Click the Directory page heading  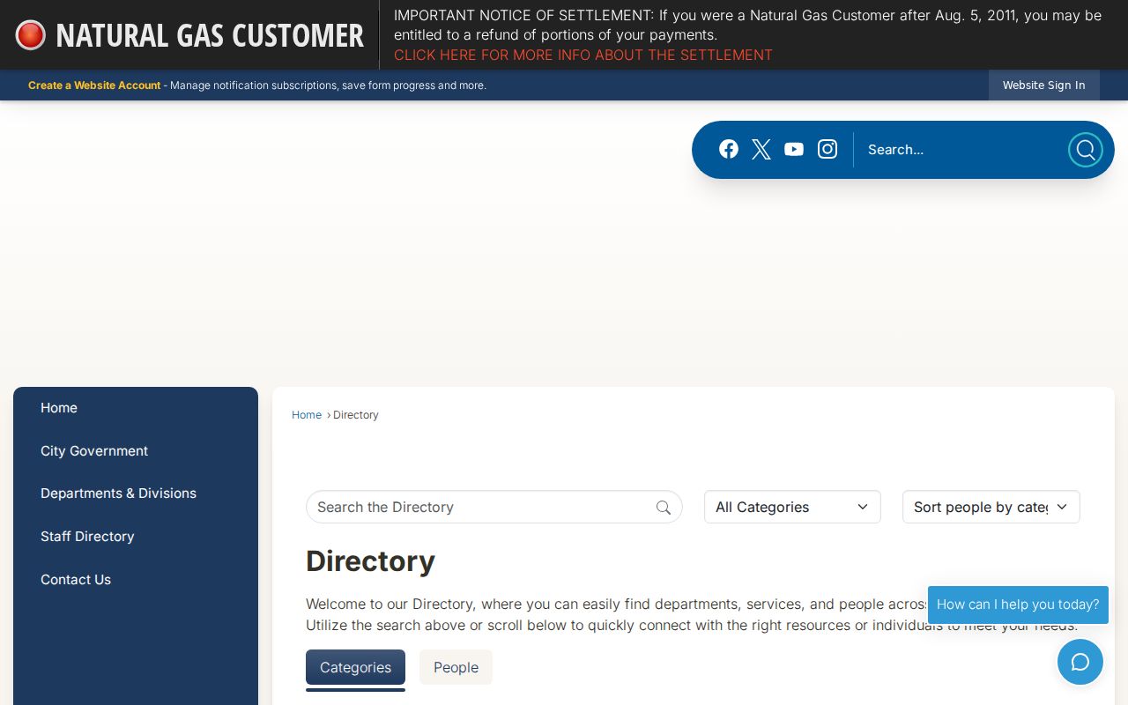370,561
